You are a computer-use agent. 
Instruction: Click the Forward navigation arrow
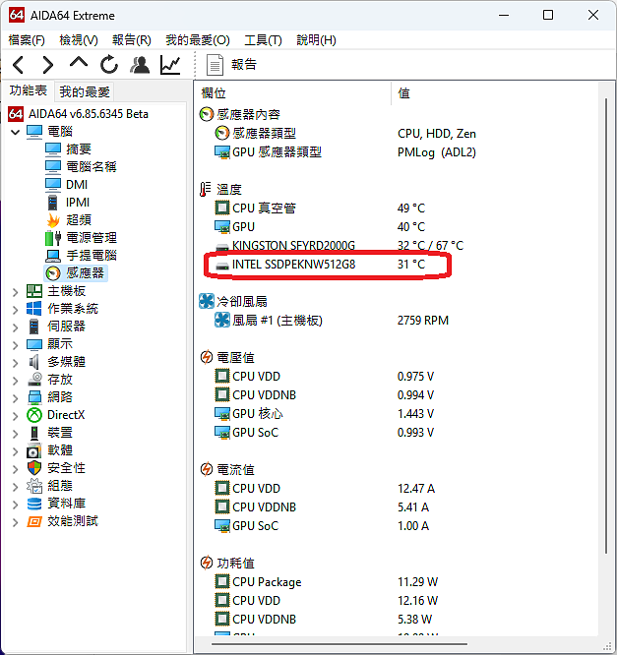pos(48,65)
